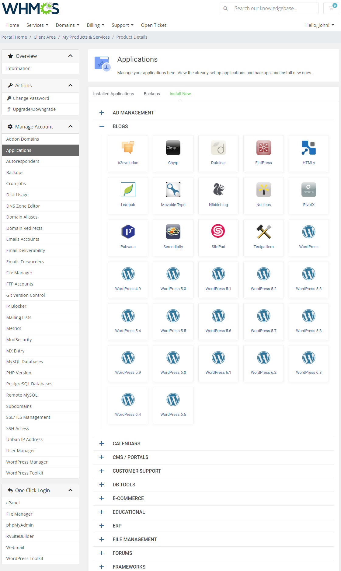Switch to the Backups tab
The image size is (341, 571).
[152, 94]
